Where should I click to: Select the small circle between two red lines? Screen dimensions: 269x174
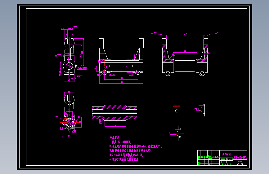[177, 111]
